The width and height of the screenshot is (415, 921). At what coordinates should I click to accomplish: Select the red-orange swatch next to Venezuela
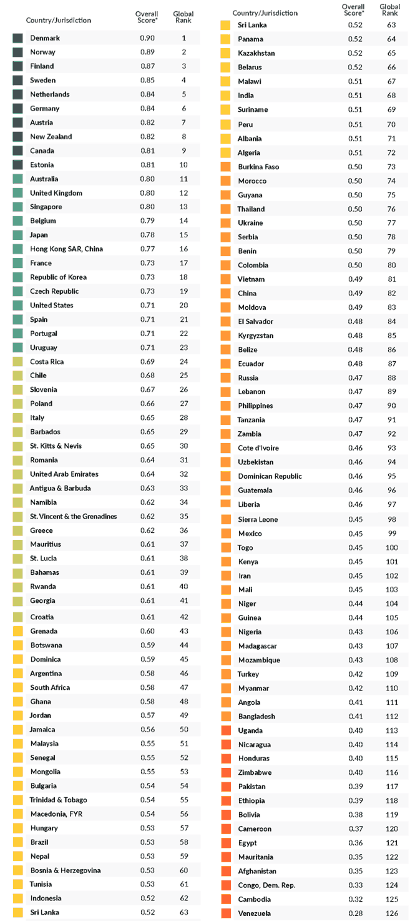226,913
